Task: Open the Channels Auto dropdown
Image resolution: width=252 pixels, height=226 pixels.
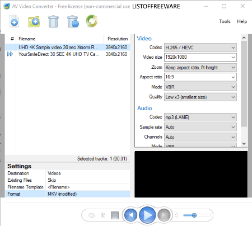Action: point(200,137)
